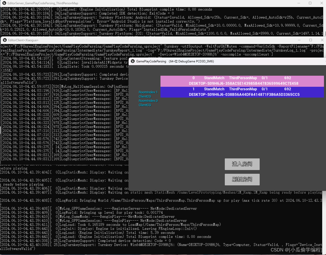Click the EditorClient<Xiaogua> title text
This screenshot has width=326, height=255.
(x=23, y=40)
